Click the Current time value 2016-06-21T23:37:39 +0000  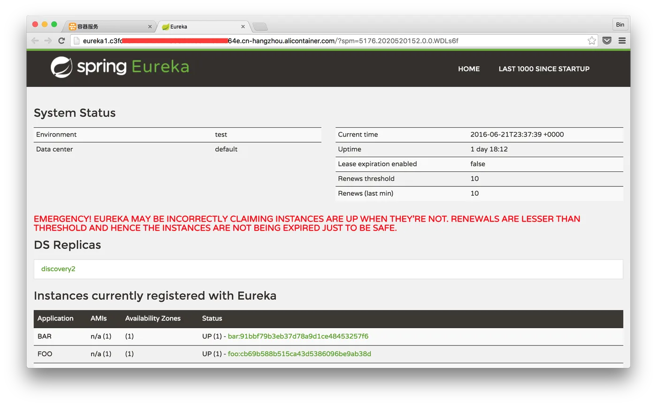[517, 135]
